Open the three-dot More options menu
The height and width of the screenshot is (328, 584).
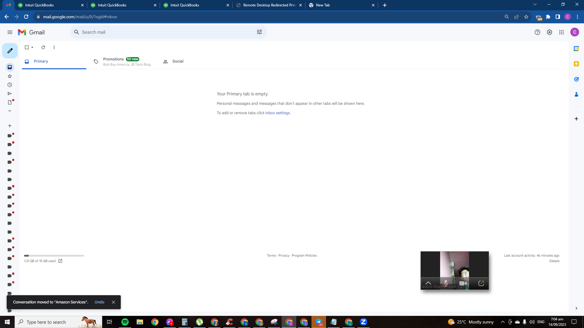[x=54, y=47]
